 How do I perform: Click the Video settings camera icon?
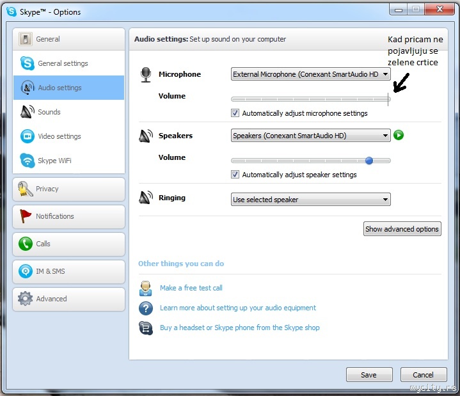pos(28,136)
